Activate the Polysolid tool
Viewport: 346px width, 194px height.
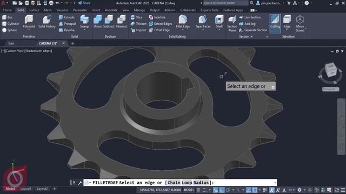click(x=29, y=22)
